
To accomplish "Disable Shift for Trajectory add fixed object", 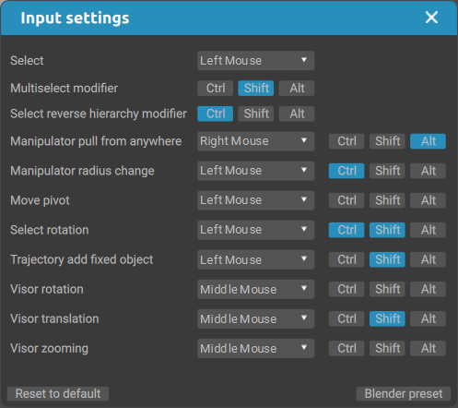I will pyautogui.click(x=387, y=259).
